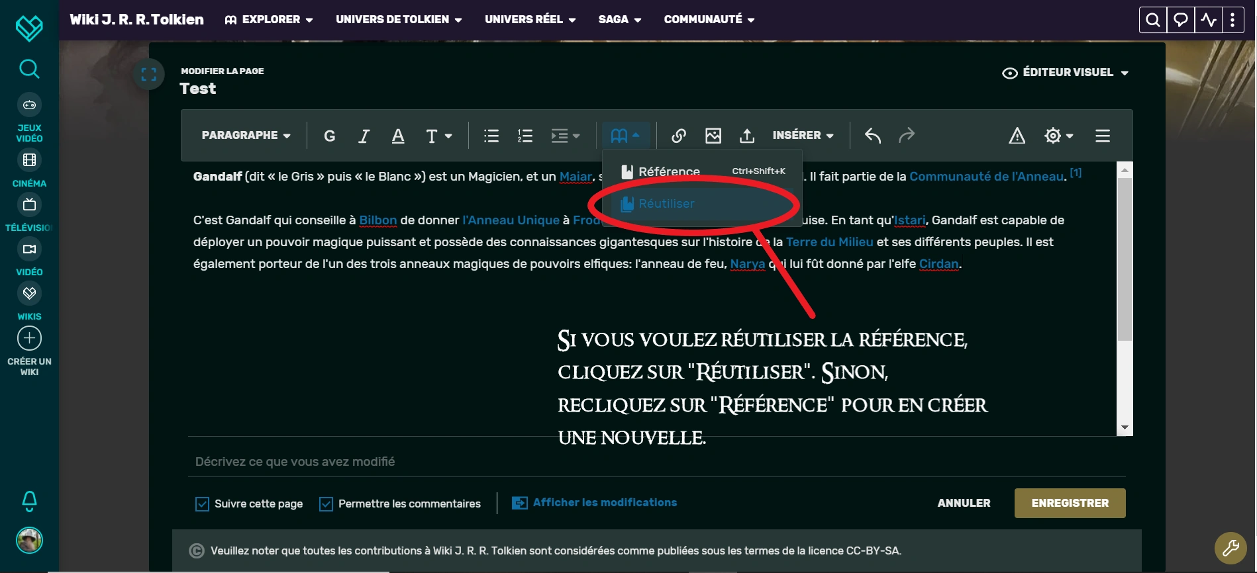The height and width of the screenshot is (573, 1257).
Task: Open the indentation dropdown
Action: tap(566, 136)
